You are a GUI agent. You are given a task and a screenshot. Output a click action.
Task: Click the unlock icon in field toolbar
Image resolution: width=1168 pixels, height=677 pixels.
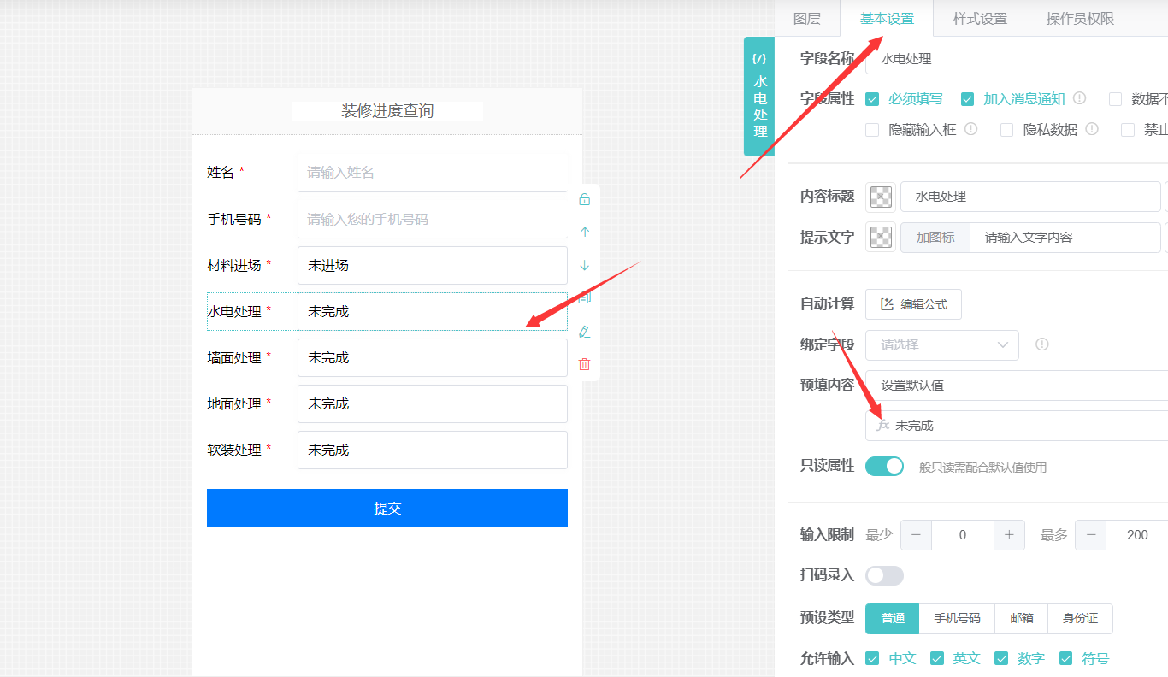tap(585, 199)
